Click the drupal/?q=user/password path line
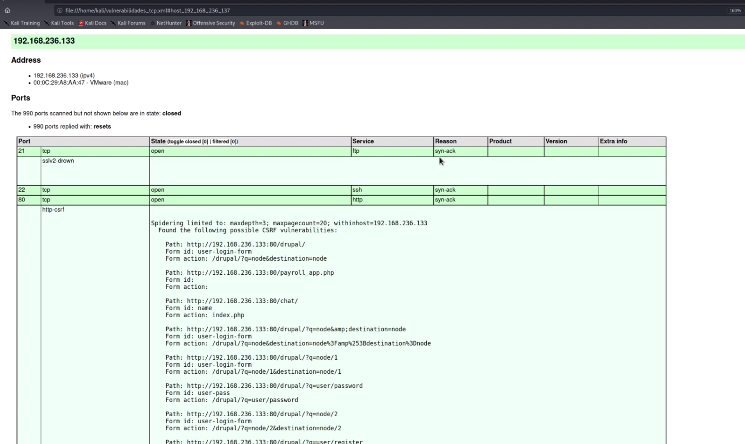Image resolution: width=745 pixels, height=444 pixels. (264, 386)
